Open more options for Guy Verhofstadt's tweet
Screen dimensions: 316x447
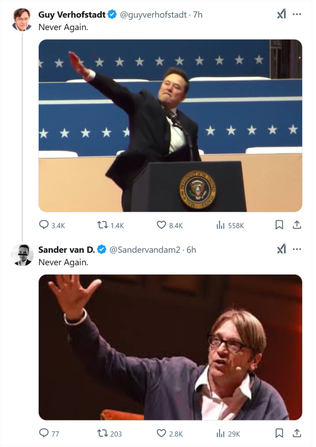tap(297, 14)
